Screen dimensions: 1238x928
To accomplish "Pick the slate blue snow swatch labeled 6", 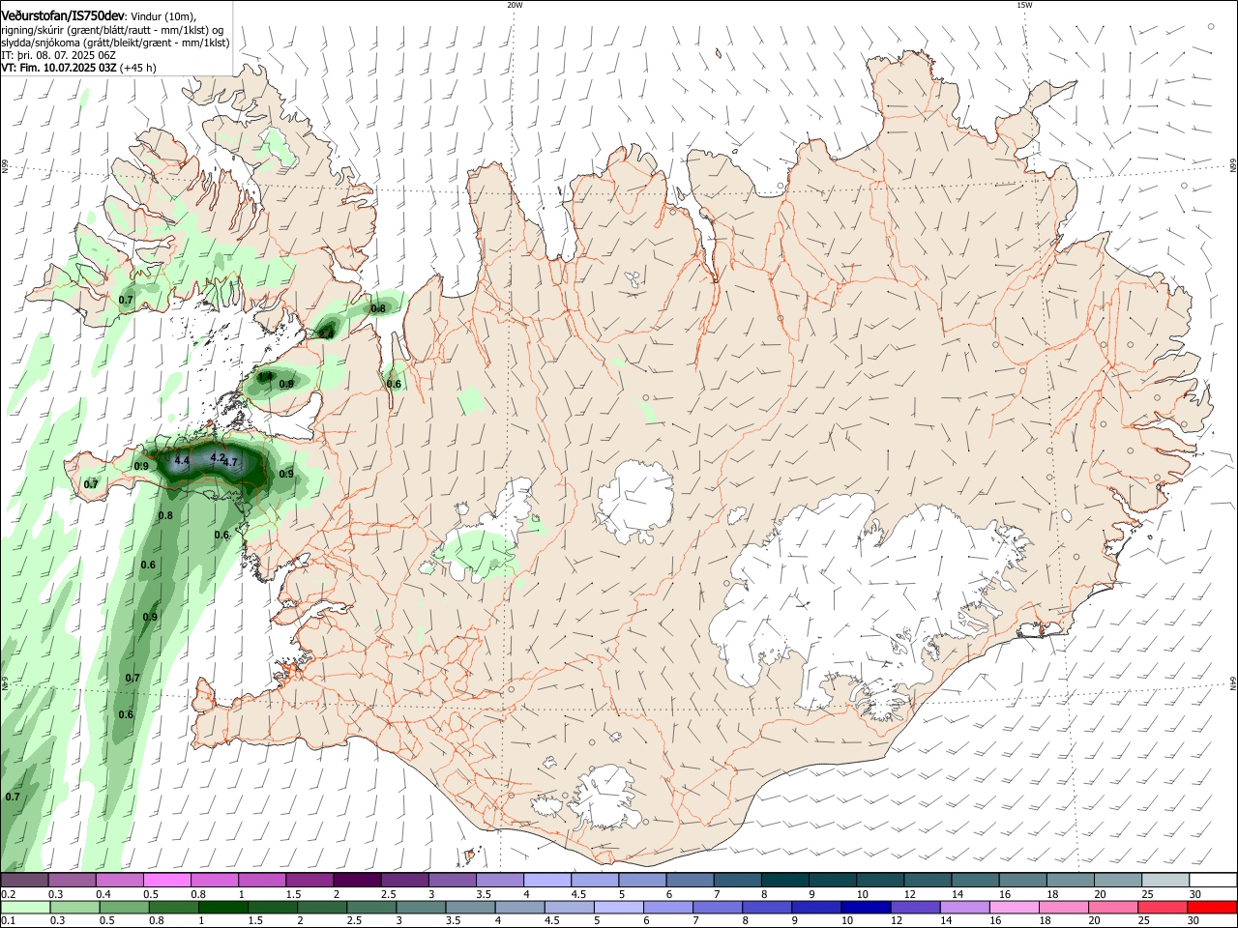I will point(690,881).
